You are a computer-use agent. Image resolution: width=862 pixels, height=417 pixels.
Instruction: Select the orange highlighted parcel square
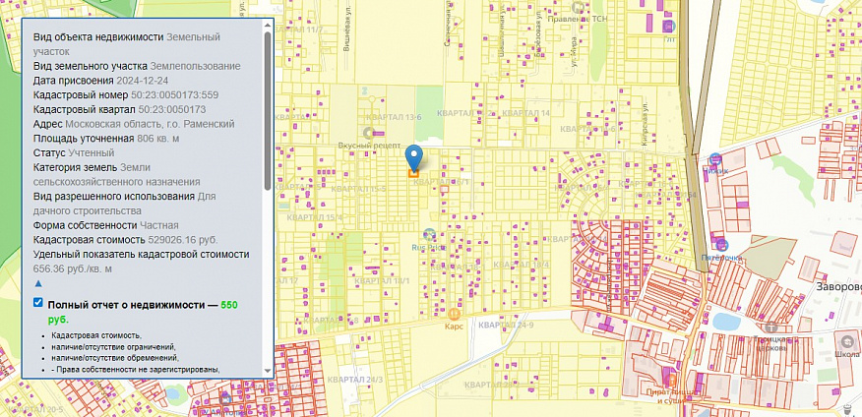point(414,173)
